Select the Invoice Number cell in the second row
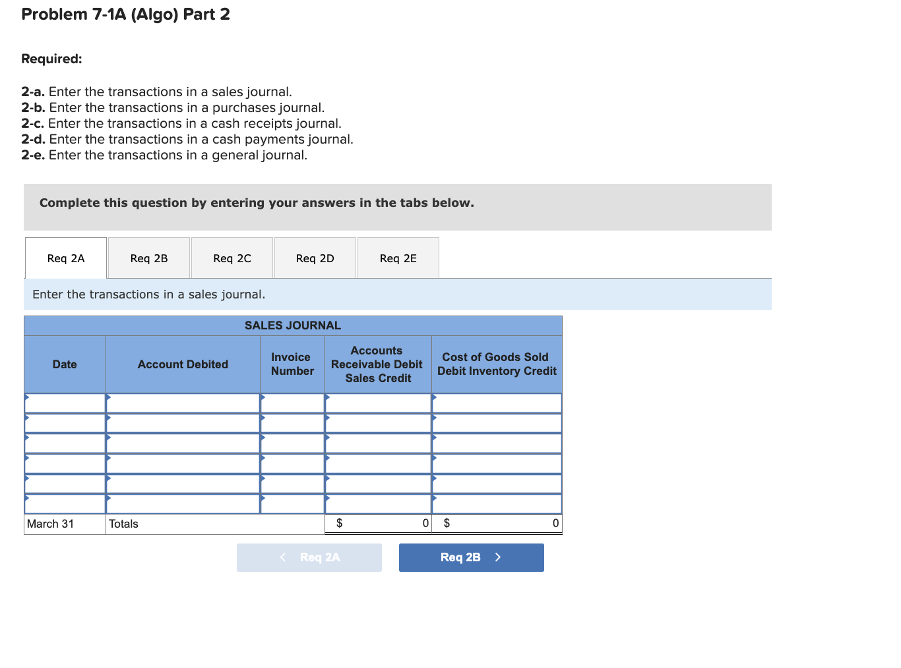Image resolution: width=901 pixels, height=668 pixels. point(292,423)
